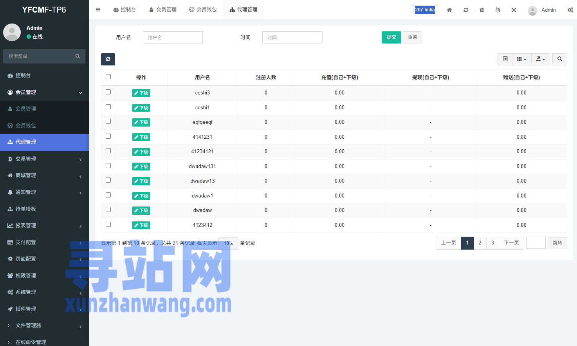
Task: Check the select-all checkbox in table header
Action: [108, 77]
